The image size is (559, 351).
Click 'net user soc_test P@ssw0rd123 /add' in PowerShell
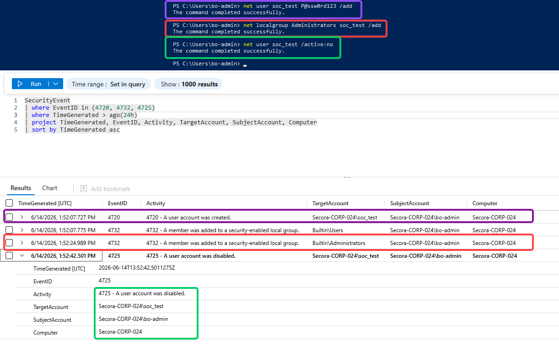click(298, 6)
